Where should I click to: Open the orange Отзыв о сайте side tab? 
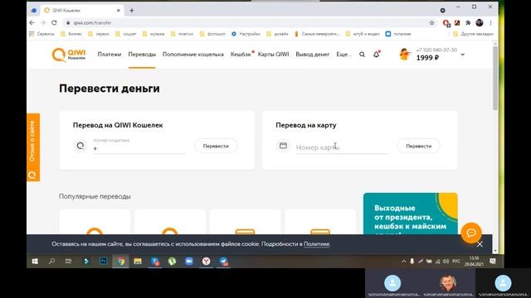pos(33,147)
